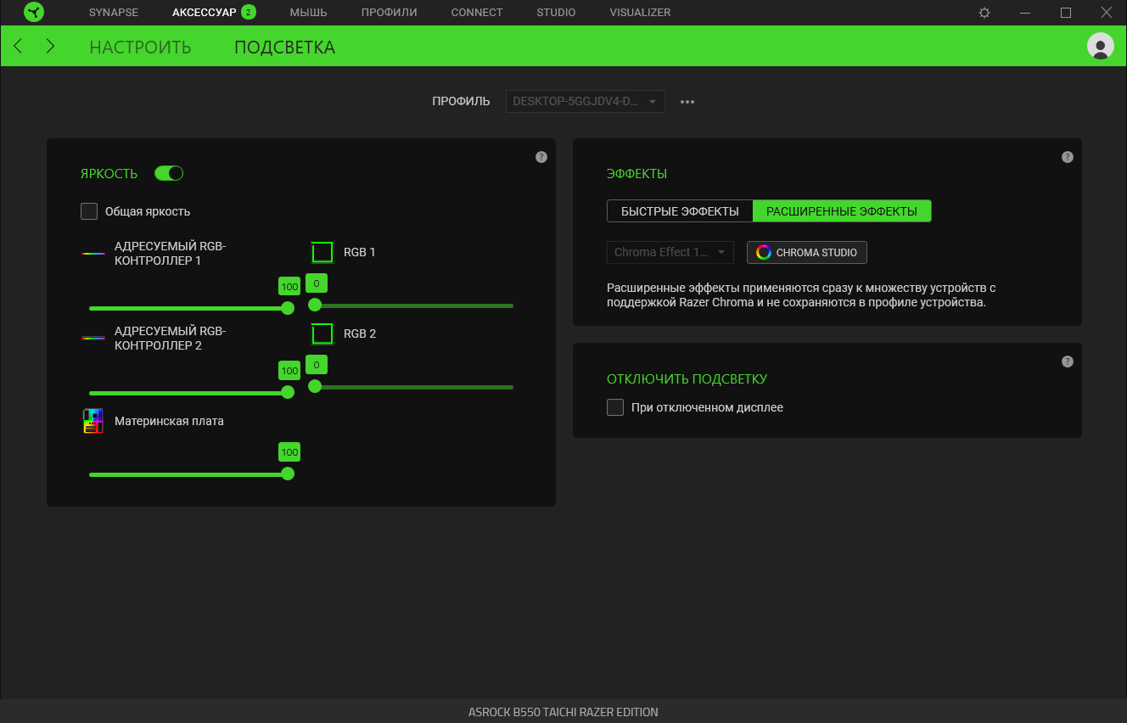
Task: Click the Материнская плата brightness slider
Action: tap(191, 474)
